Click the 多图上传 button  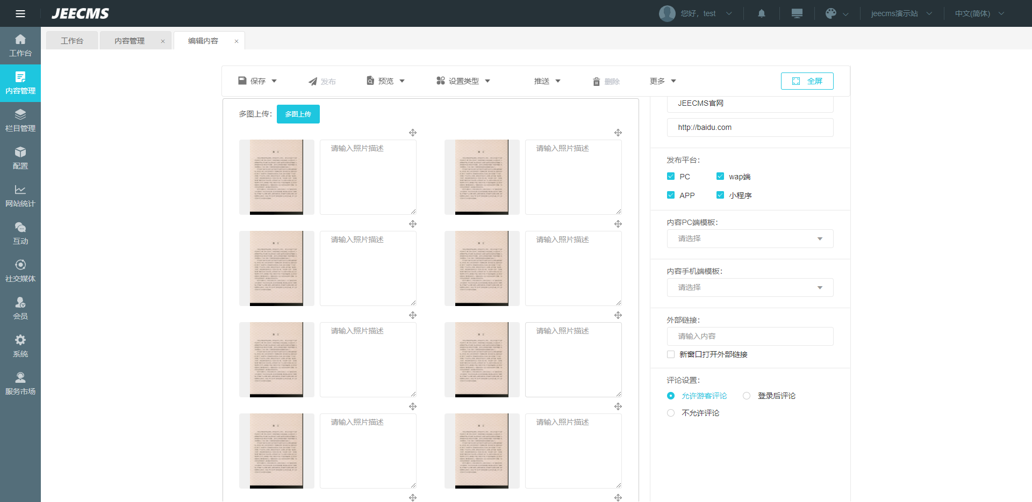point(298,114)
